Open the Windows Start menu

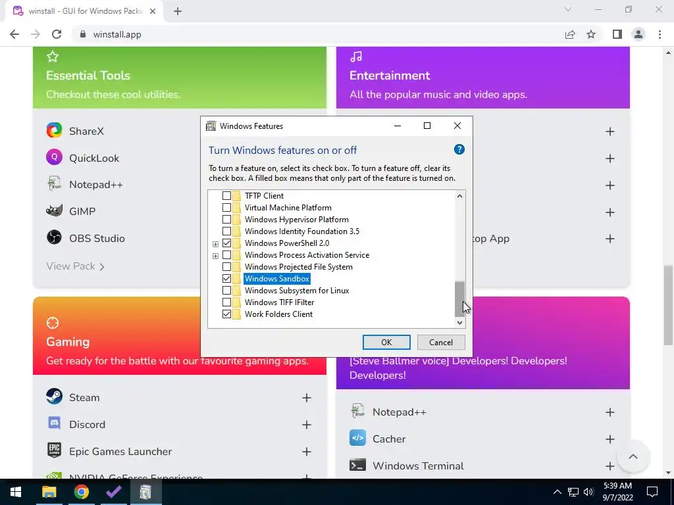[16, 492]
